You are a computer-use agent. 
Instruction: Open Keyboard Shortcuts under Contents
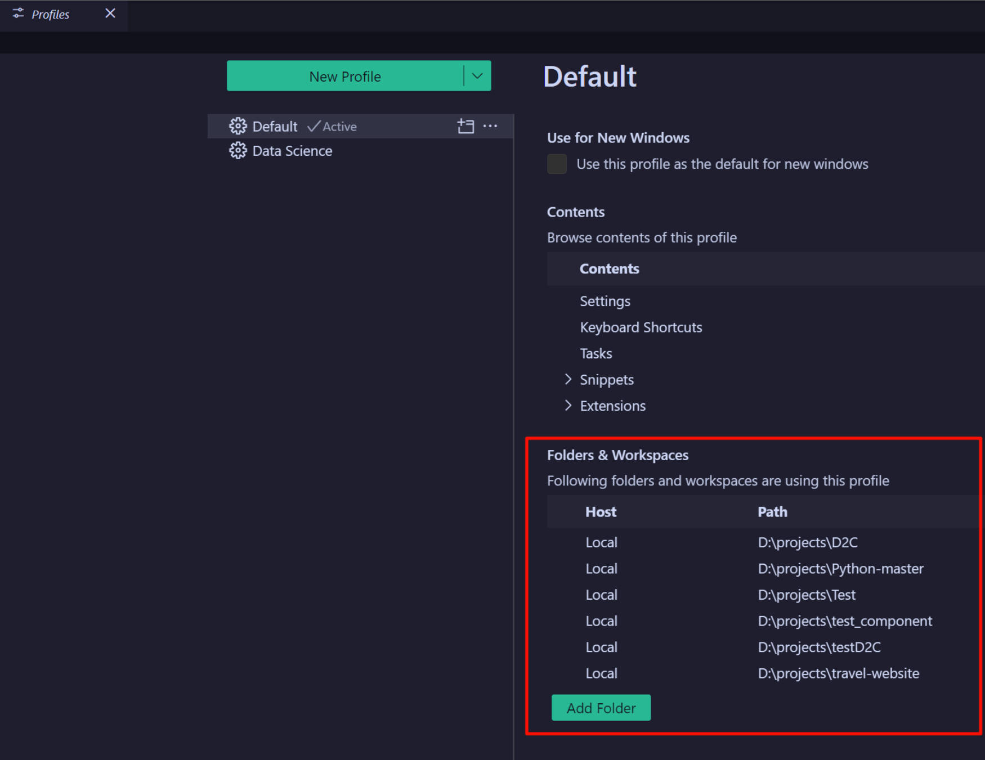click(641, 327)
